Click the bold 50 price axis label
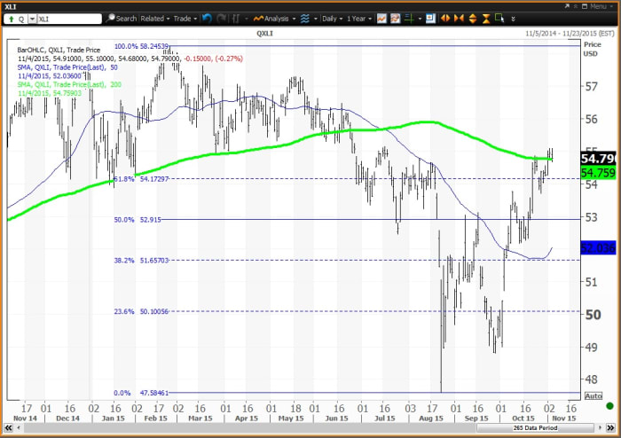Image resolution: width=621 pixels, height=438 pixels. coord(593,315)
